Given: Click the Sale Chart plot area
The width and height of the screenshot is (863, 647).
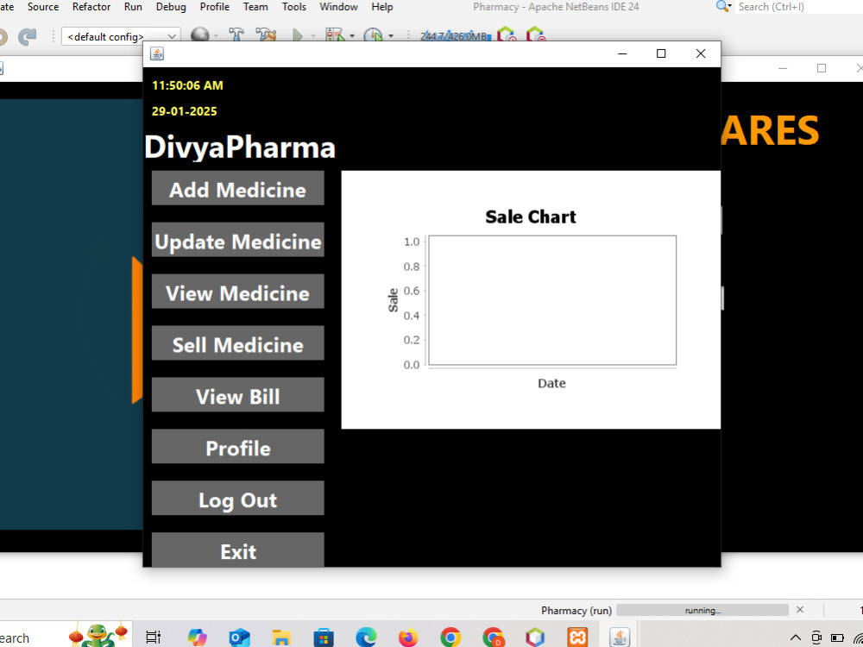Looking at the screenshot, I should pyautogui.click(x=552, y=300).
